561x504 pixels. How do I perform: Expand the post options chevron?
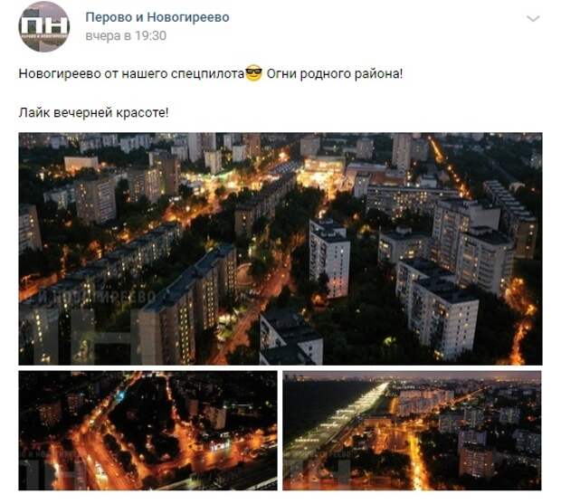click(x=533, y=18)
